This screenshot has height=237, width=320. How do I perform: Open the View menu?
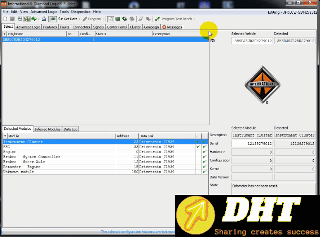(24, 12)
